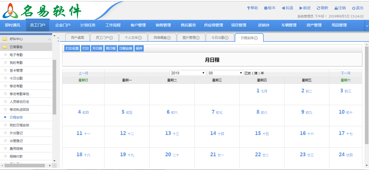Select 外出登记 sidebar item
This screenshot has width=369, height=170.
pyautogui.click(x=16, y=133)
